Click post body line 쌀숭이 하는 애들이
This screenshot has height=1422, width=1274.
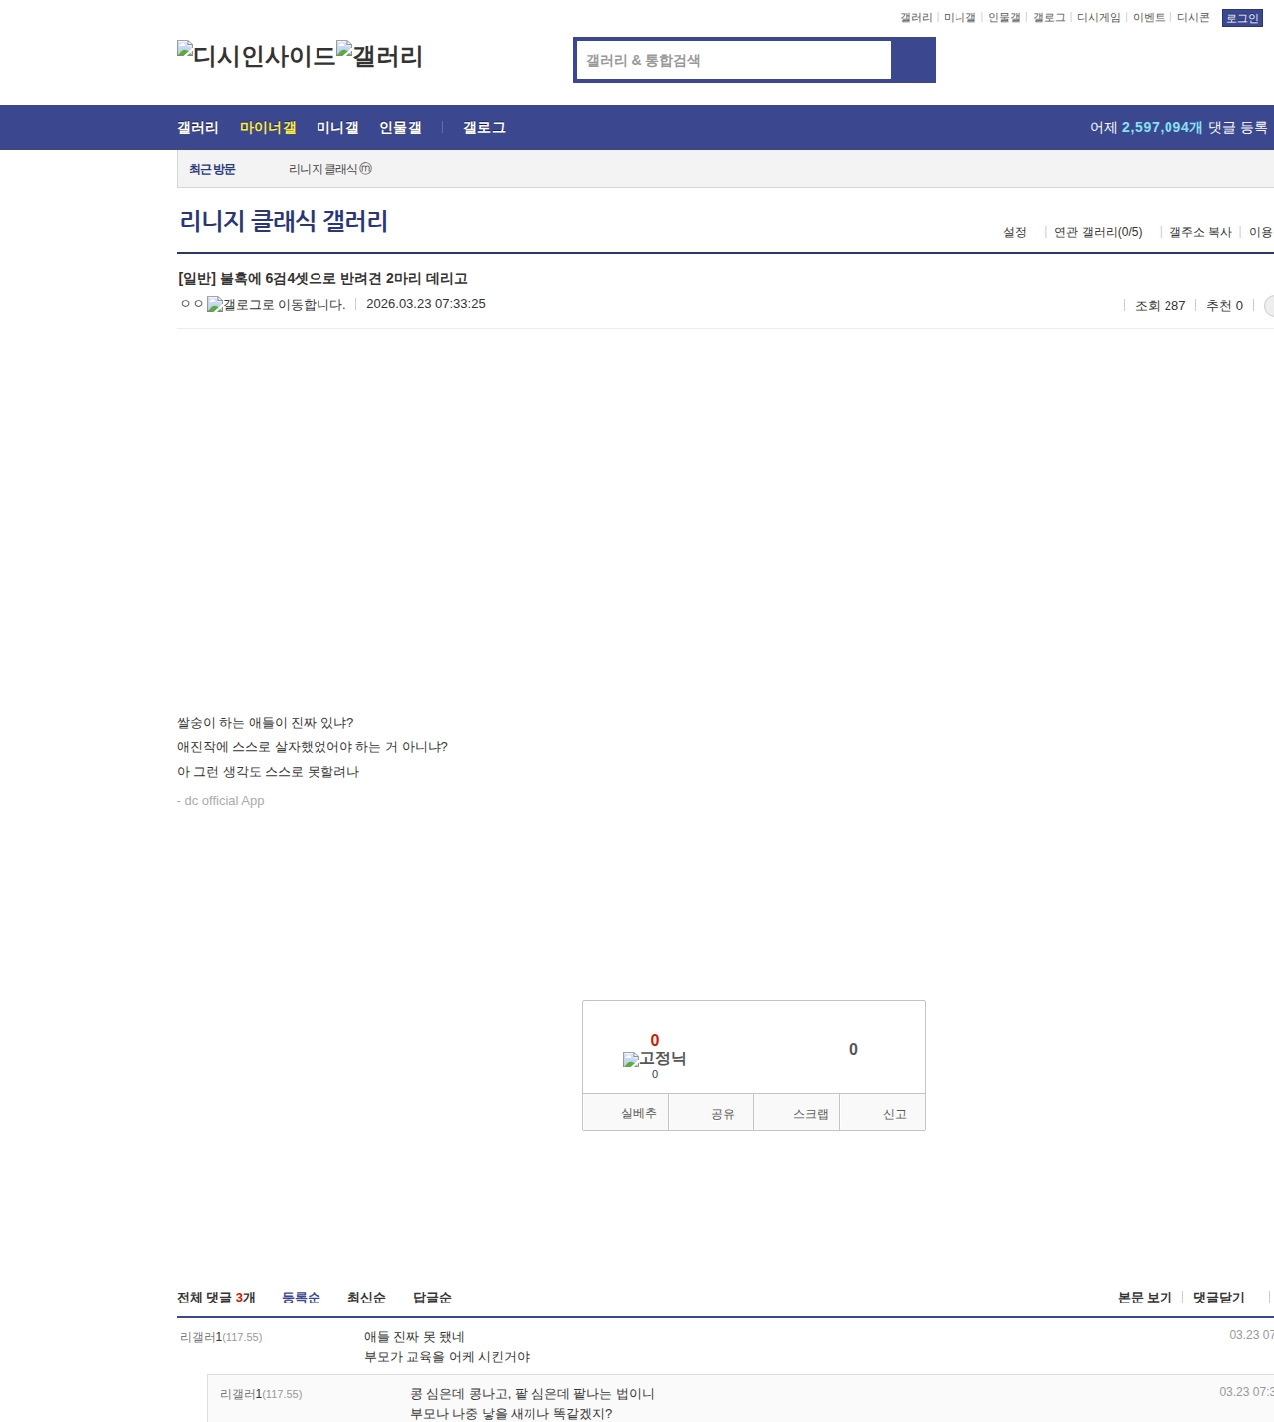[x=266, y=723]
